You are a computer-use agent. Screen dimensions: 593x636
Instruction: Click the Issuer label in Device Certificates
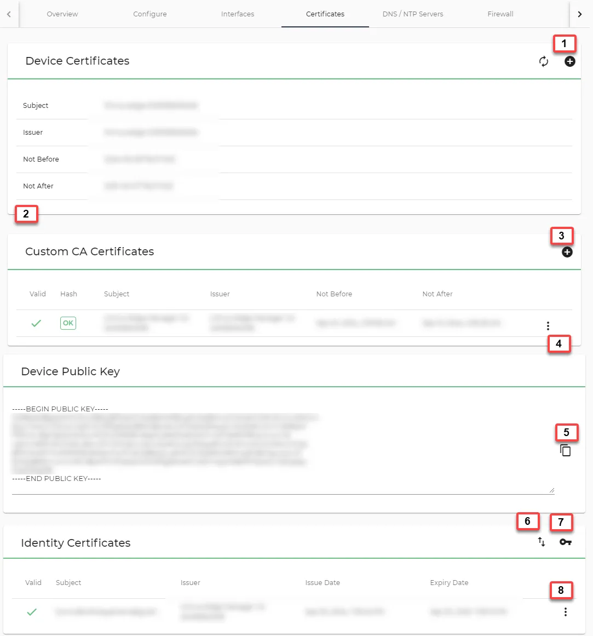(x=33, y=132)
